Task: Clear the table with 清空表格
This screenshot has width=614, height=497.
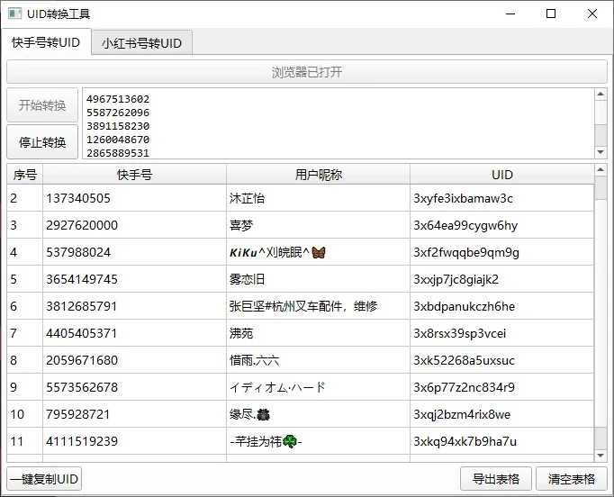Action: (572, 479)
